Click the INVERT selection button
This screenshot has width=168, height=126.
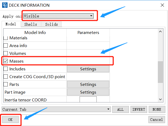139,109
